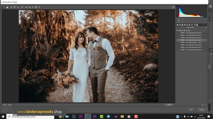The image size is (213, 119).
Task: Open the Lens Corrections panel tab
Action: (190, 25)
